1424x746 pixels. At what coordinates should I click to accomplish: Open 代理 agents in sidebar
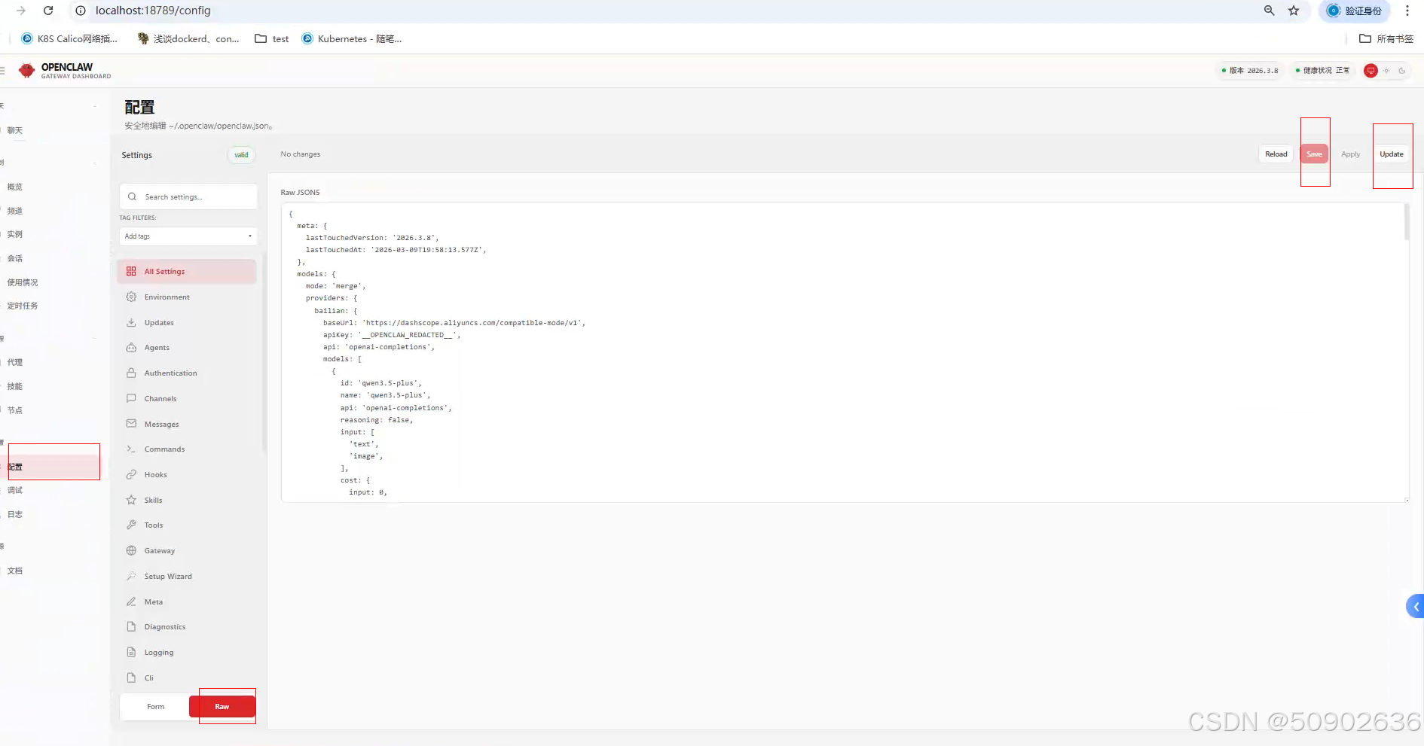(15, 362)
